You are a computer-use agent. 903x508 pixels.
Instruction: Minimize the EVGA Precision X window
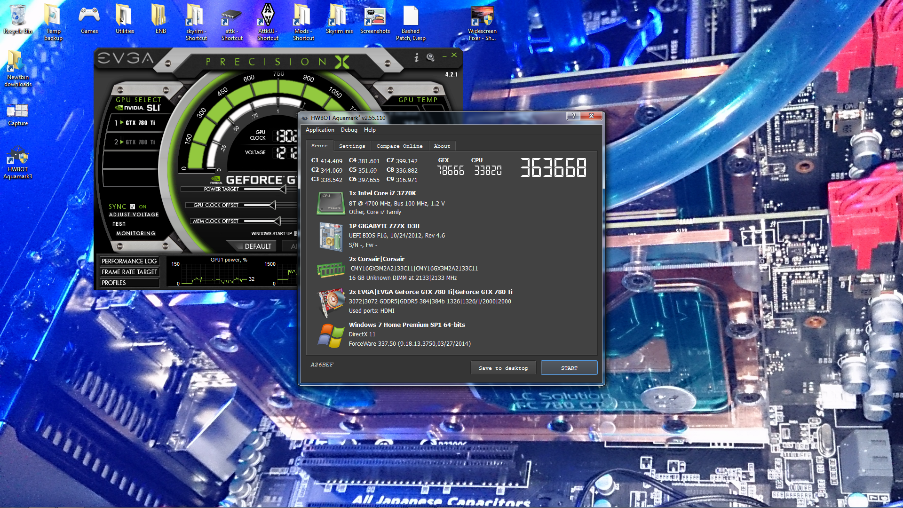[x=444, y=57]
